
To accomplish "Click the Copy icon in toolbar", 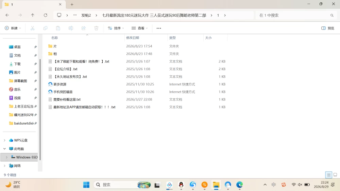I will coord(45,28).
